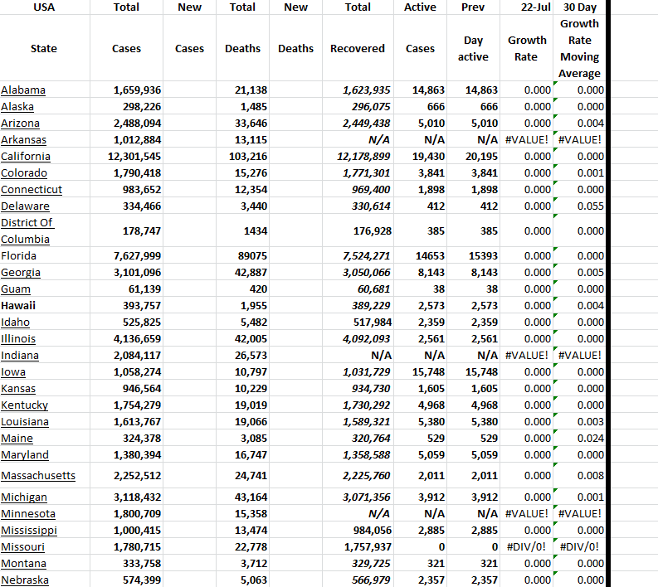Screen dimensions: 658x587
Task: Select Minnesota N/A recovered cell
Action: coord(358,514)
